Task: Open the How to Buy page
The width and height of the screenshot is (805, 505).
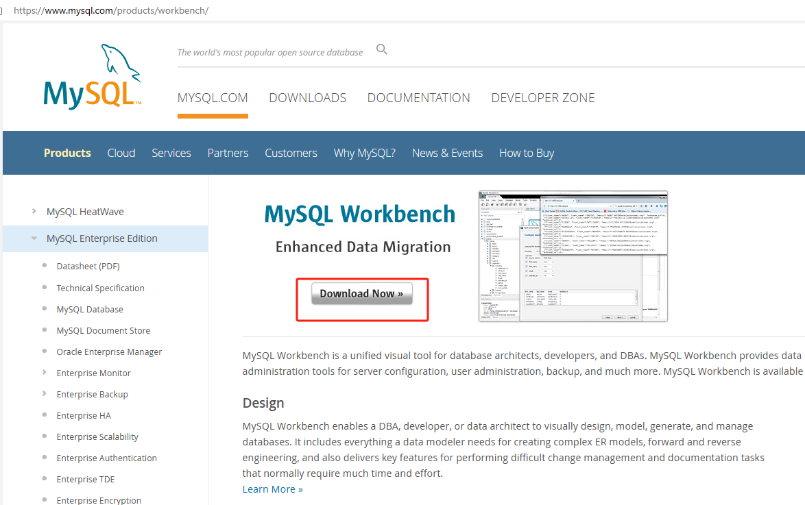Action: pos(527,153)
